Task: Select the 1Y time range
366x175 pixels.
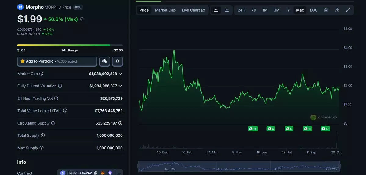Action: click(x=288, y=10)
